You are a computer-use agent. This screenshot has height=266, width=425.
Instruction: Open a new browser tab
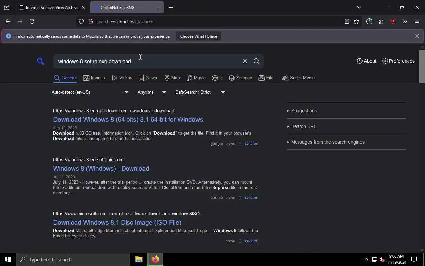pos(171,7)
